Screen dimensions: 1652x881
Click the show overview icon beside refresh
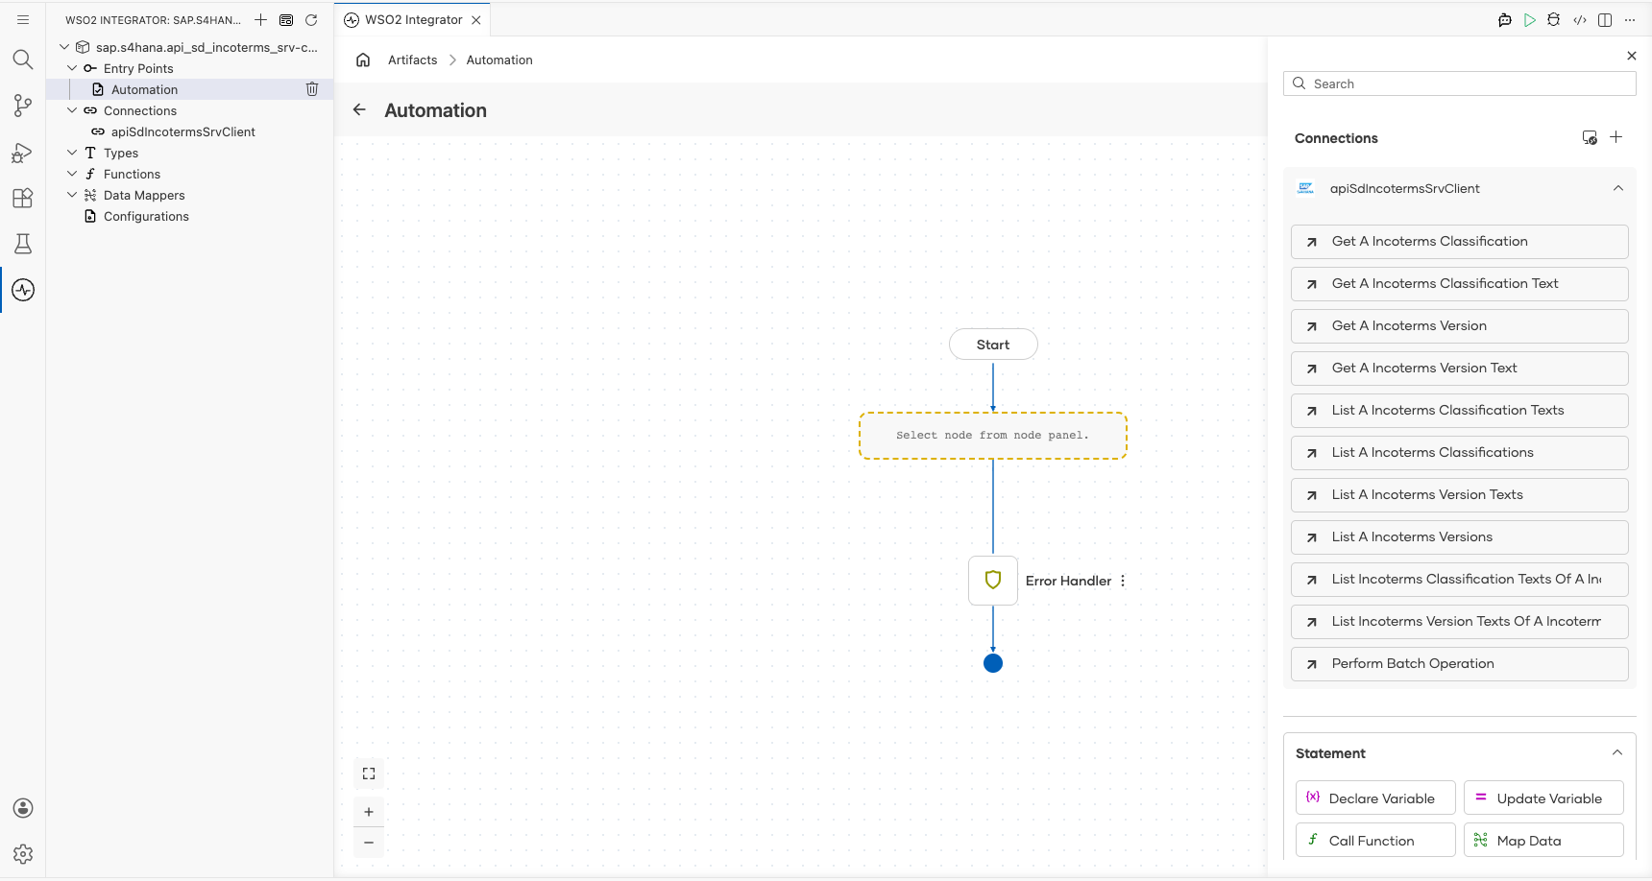(286, 19)
